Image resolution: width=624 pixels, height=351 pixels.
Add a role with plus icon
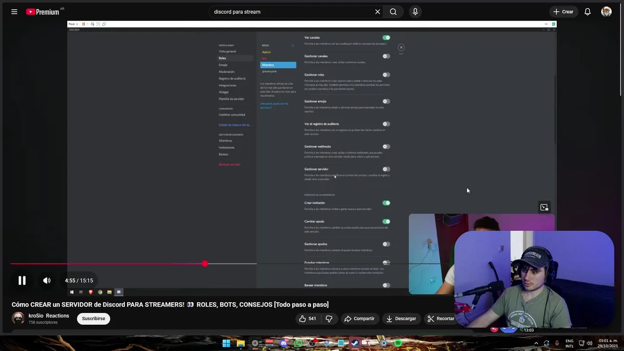click(293, 45)
